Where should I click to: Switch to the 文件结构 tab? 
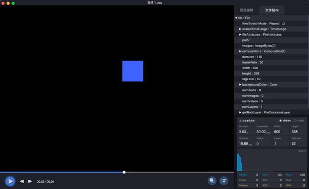point(272,10)
